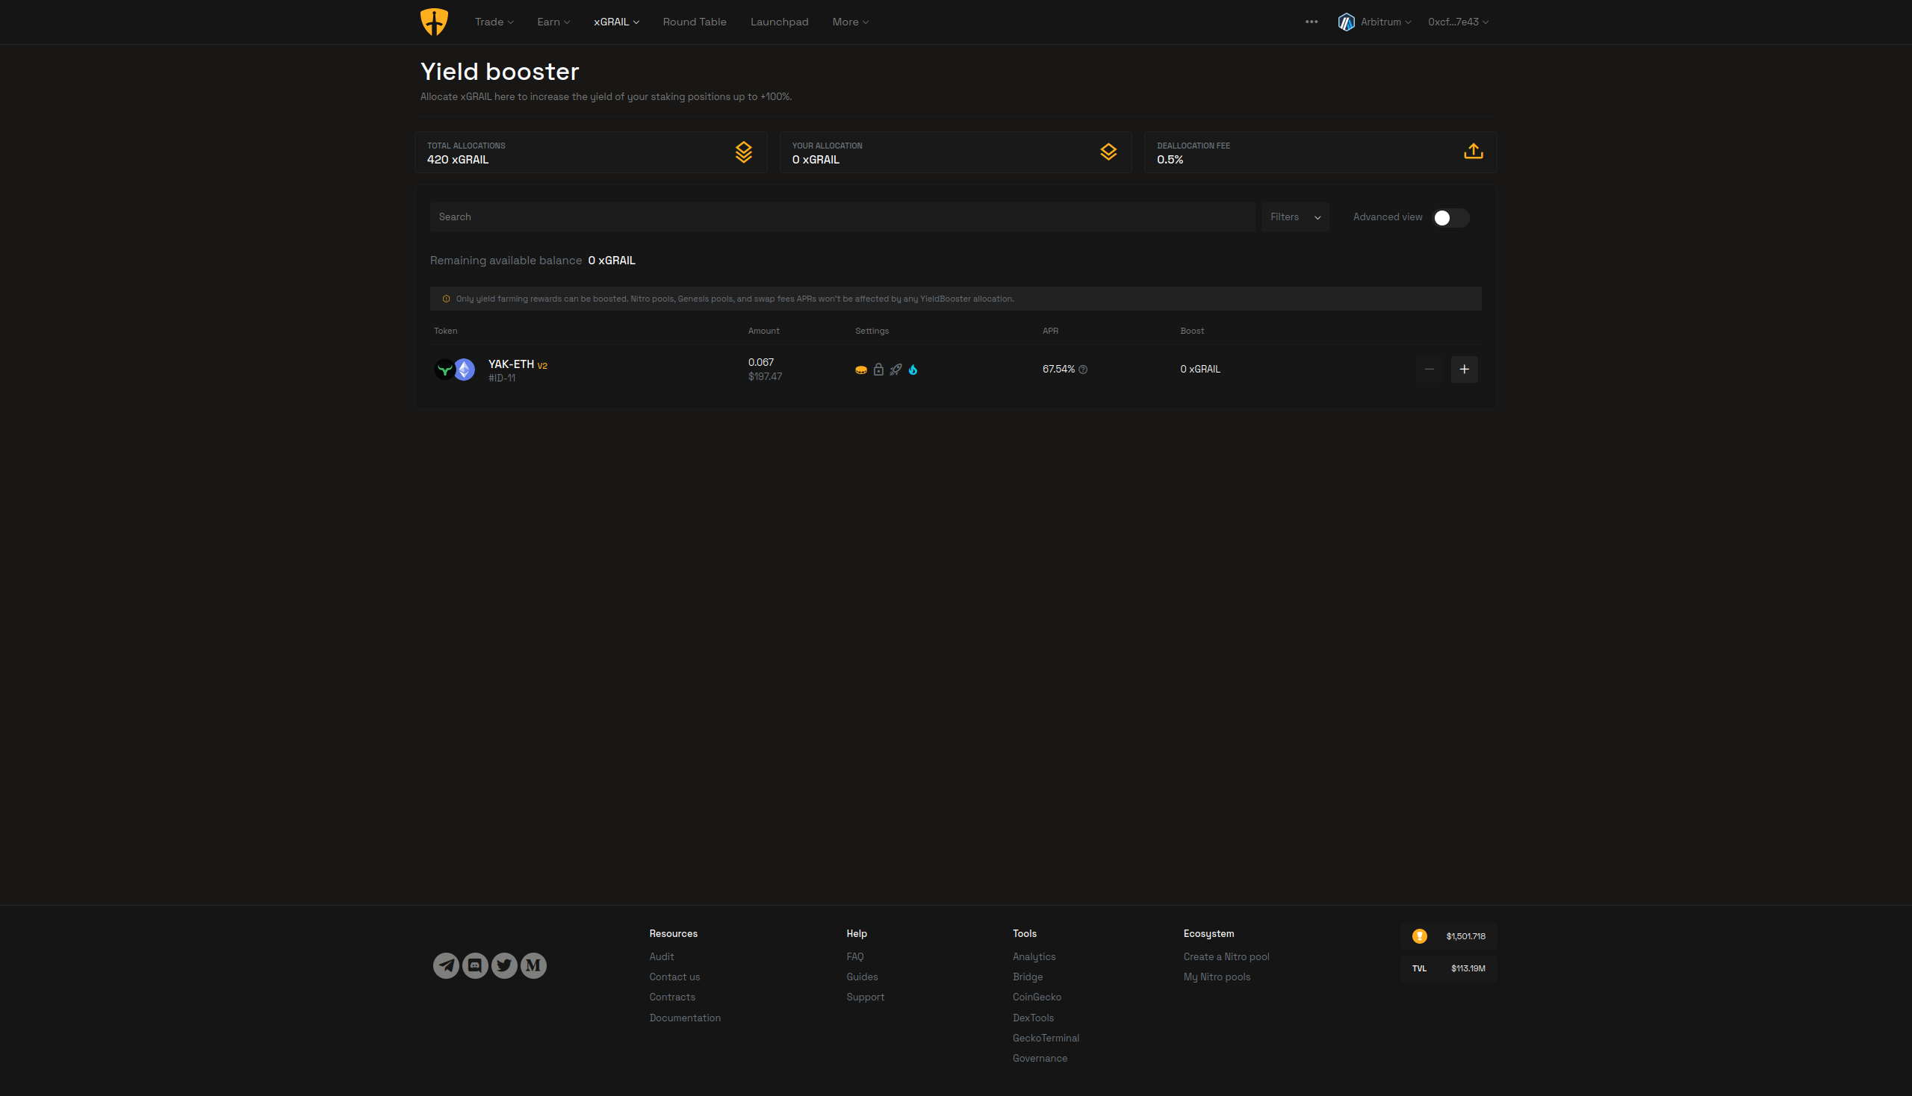Open the Discord social link
The height and width of the screenshot is (1096, 1912).
(475, 966)
